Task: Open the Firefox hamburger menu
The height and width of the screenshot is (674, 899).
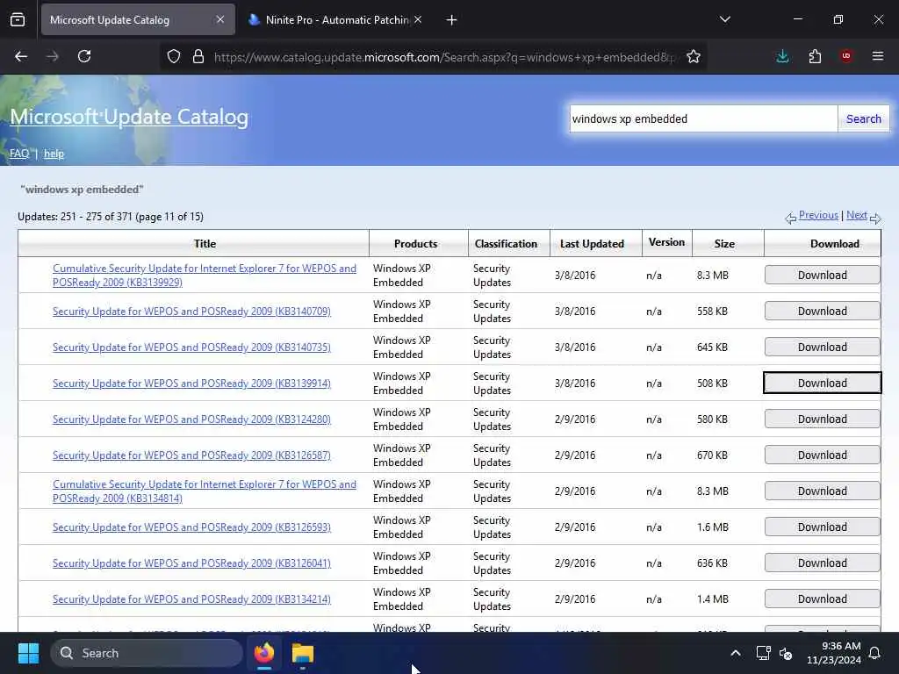Action: pyautogui.click(x=877, y=56)
